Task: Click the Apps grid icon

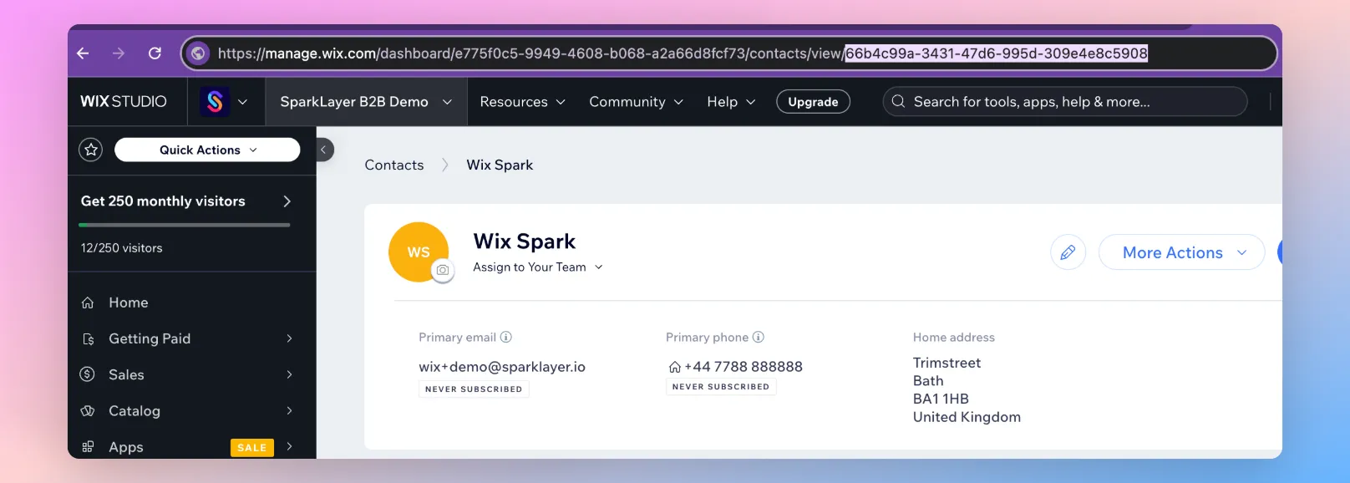Action: coord(88,447)
